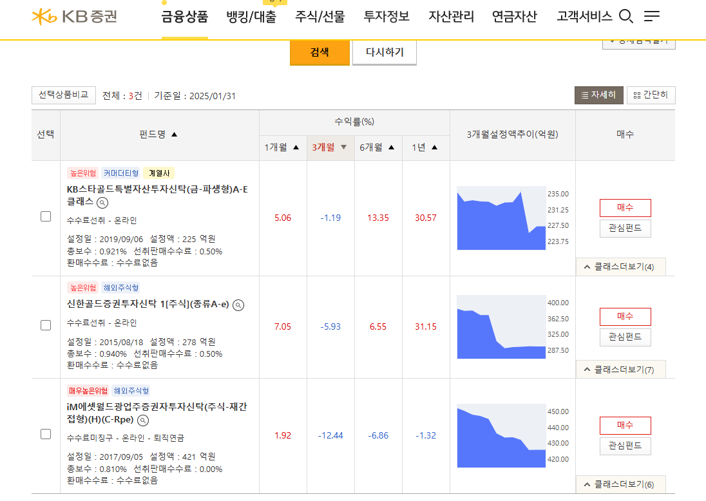Check the checkbox beside 신한골드증권투자신탁 fund

tap(45, 325)
